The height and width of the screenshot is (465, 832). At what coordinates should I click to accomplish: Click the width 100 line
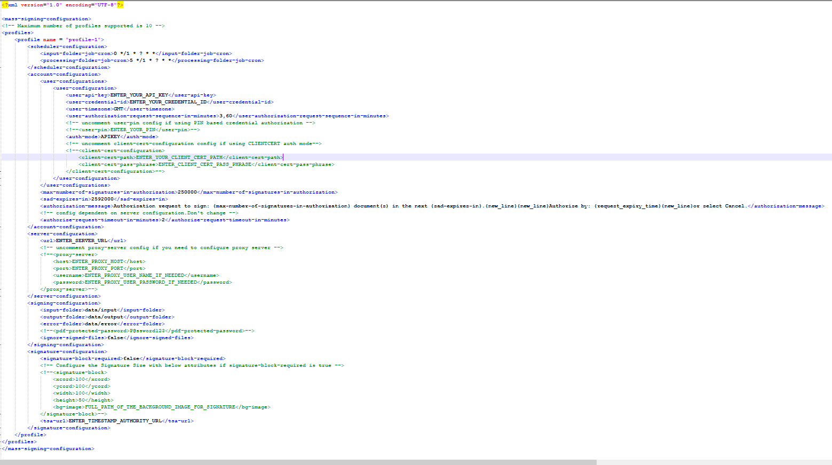(x=82, y=393)
